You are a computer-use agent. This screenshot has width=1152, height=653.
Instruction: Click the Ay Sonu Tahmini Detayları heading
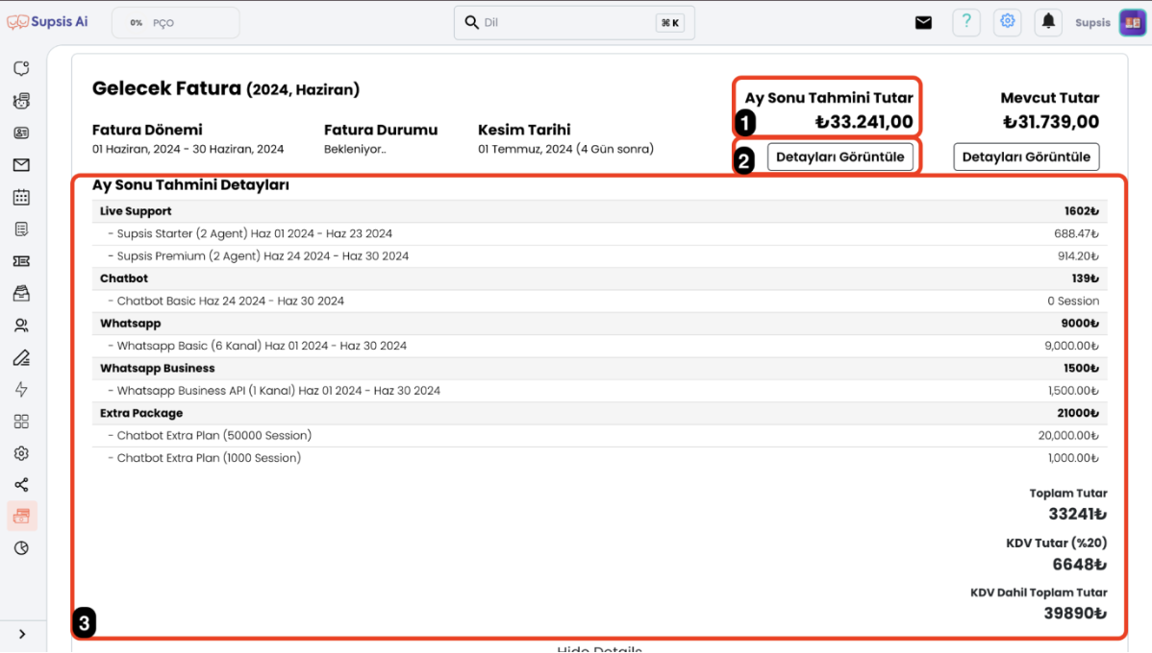(190, 185)
